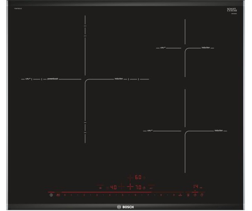Click the powerboost label on the cooktop

tap(53, 79)
